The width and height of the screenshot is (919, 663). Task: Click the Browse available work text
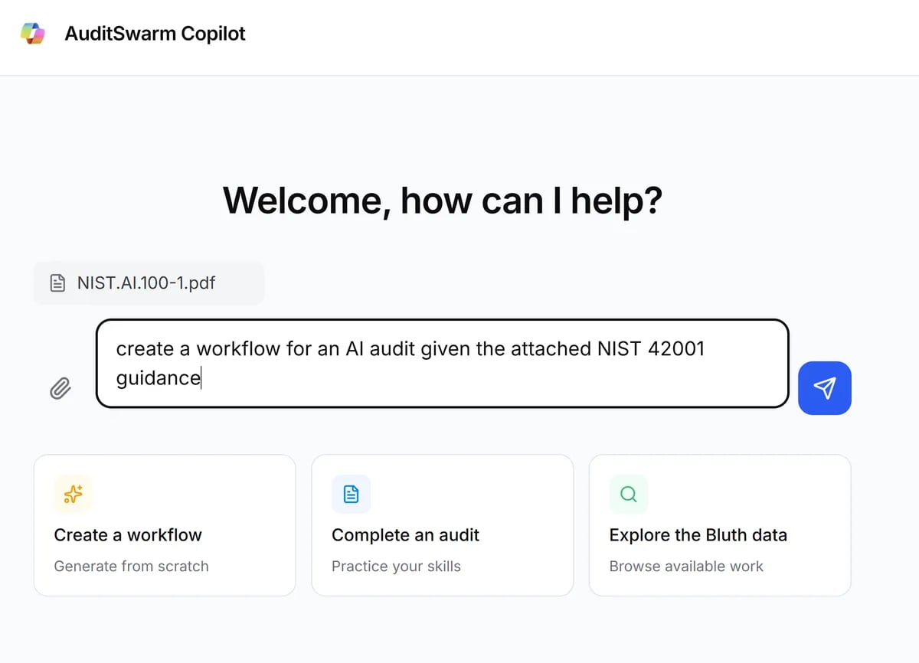click(685, 567)
